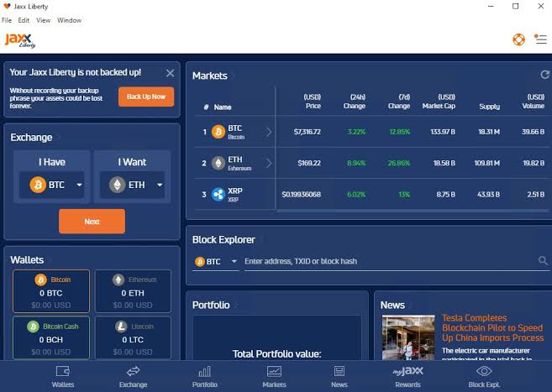Sort Markets by Supply column

pyautogui.click(x=489, y=107)
